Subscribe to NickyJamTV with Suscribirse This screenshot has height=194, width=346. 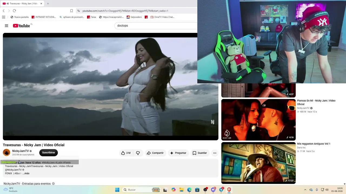48,153
